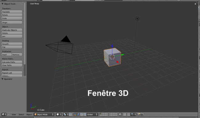Click Clear Paths button
Viewport: 200px width, 118px height.
[x=12, y=65]
